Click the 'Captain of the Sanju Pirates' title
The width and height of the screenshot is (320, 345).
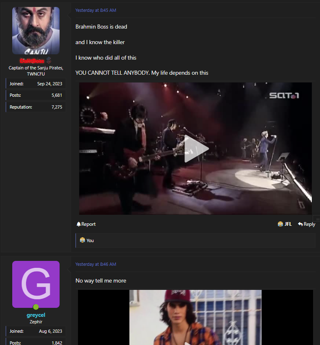point(36,71)
